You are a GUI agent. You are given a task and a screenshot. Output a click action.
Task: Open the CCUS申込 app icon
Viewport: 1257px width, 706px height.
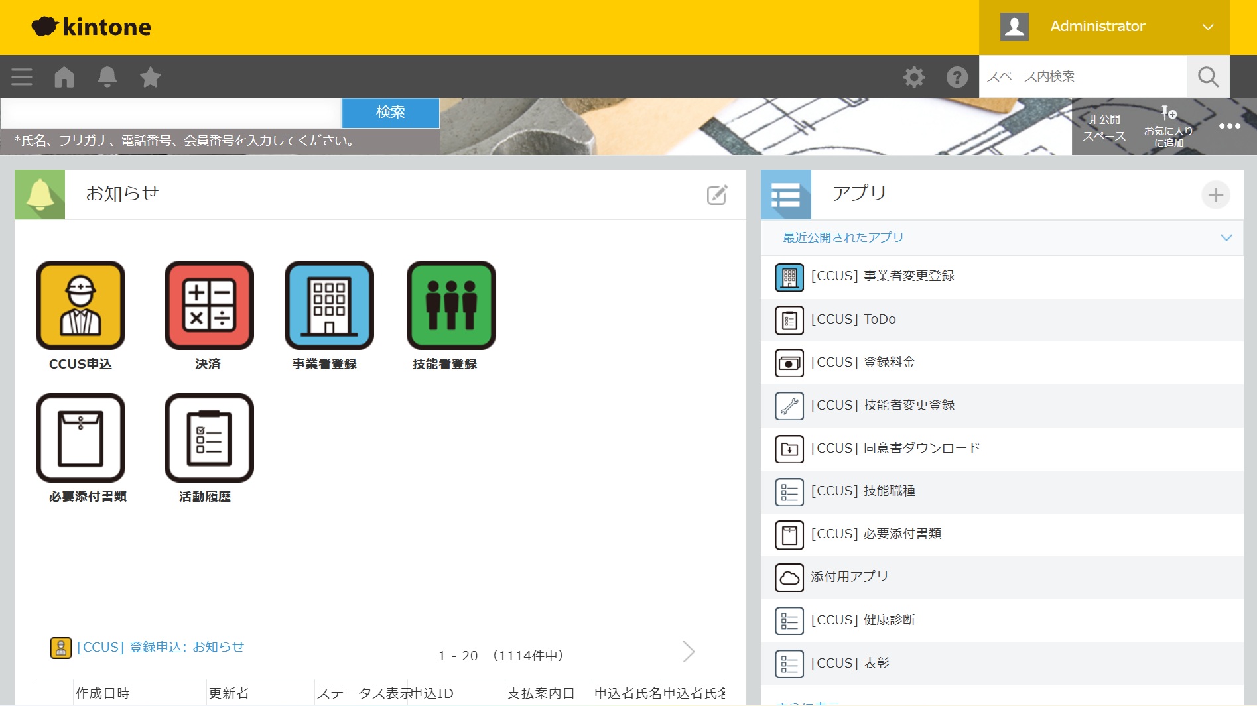pos(80,306)
